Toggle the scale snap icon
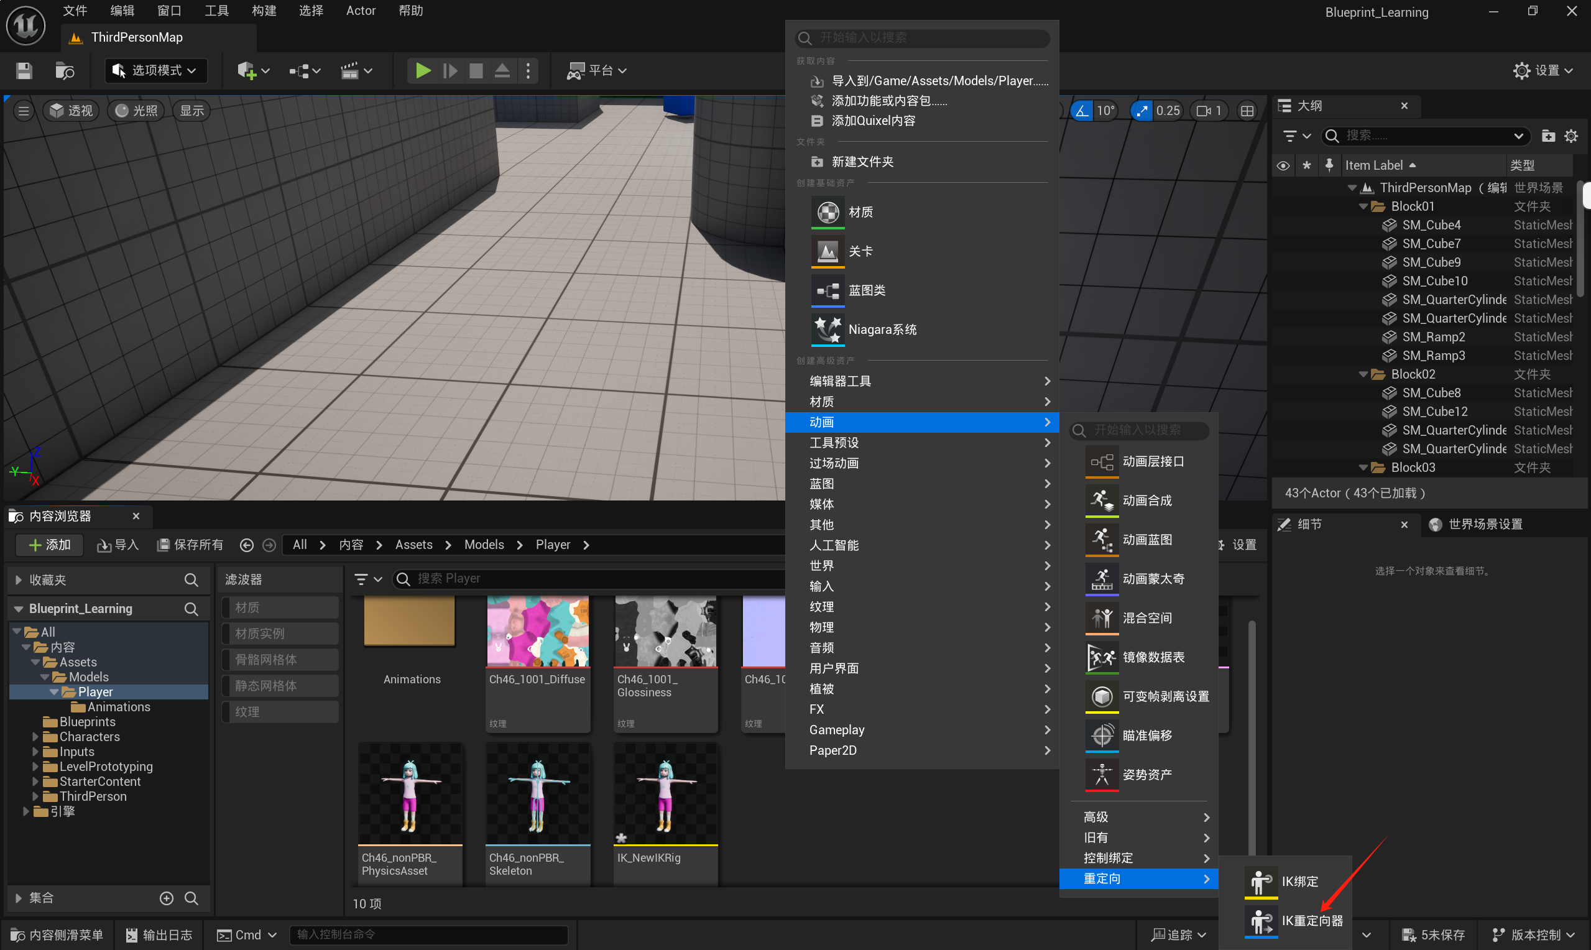This screenshot has width=1591, height=950. (x=1141, y=111)
